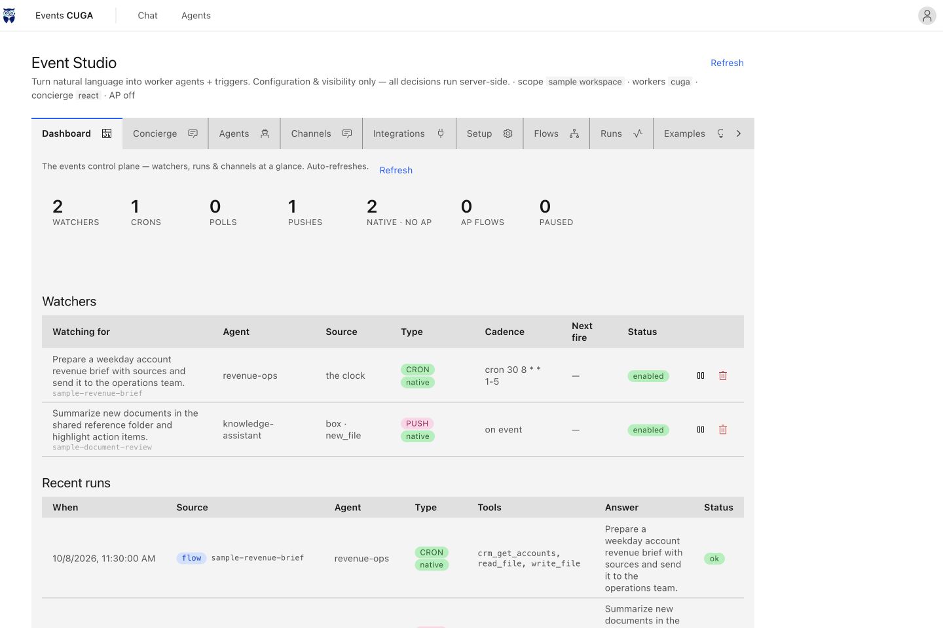The image size is (943, 628).
Task: Click Refresh link under the Dashboard tab
Action: pyautogui.click(x=396, y=170)
